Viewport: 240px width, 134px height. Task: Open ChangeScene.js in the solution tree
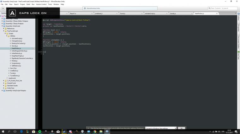pyautogui.click(x=17, y=41)
